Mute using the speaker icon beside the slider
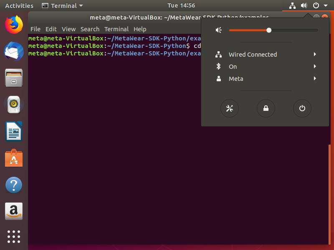Image resolution: width=334 pixels, height=250 pixels. click(218, 30)
